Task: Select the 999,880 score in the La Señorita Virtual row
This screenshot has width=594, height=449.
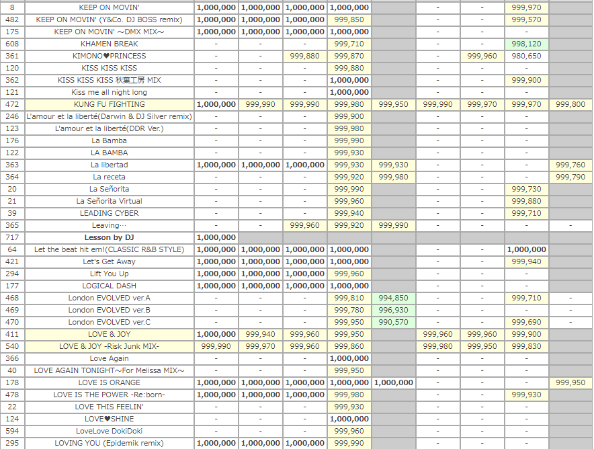Action: pos(526,201)
